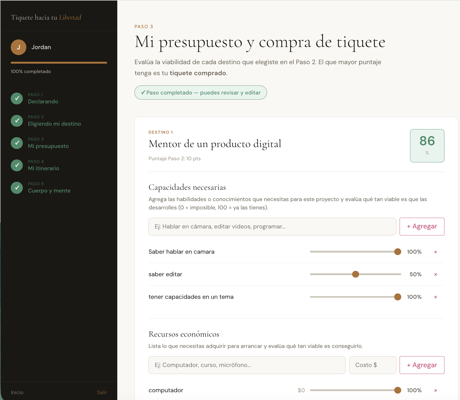Click the Paso 1 Declarando checkmark icon
The image size is (460, 400).
pos(17,99)
